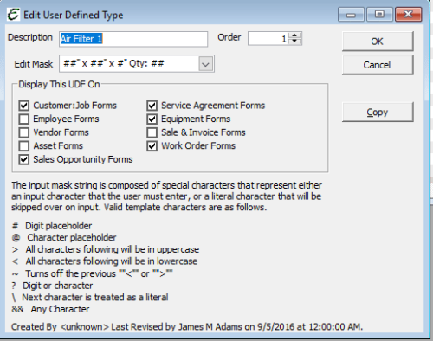This screenshot has height=341, width=433.
Task: Disable Work Order Forms checkbox
Action: tap(152, 146)
